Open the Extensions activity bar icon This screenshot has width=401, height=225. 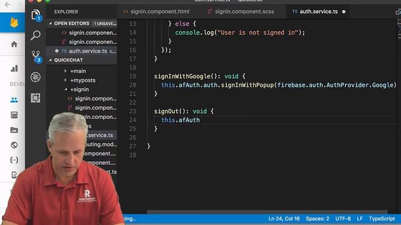36,97
